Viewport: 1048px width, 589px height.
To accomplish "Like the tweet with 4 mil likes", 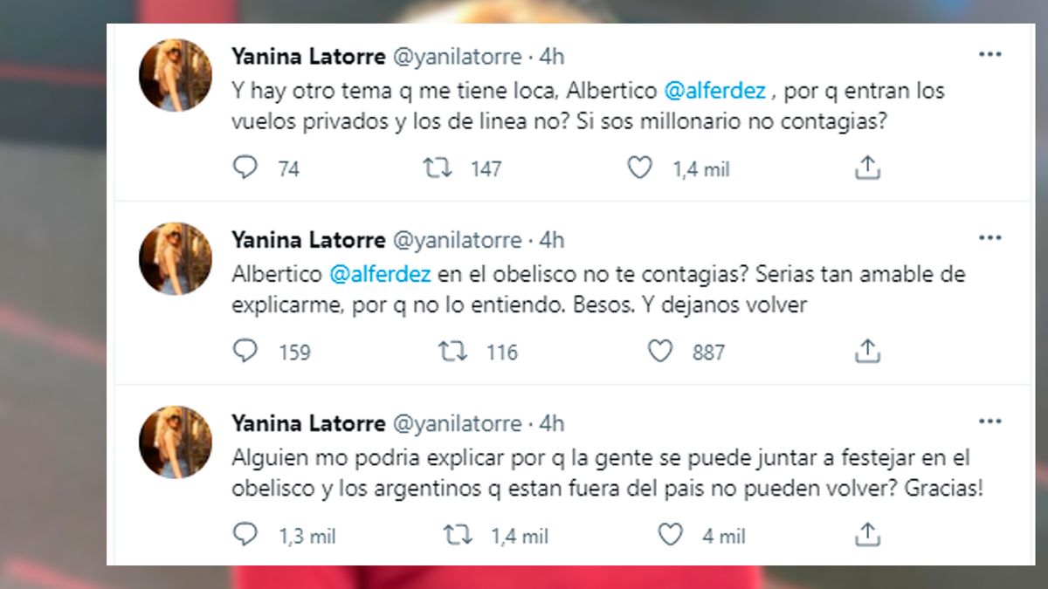I will click(x=670, y=534).
